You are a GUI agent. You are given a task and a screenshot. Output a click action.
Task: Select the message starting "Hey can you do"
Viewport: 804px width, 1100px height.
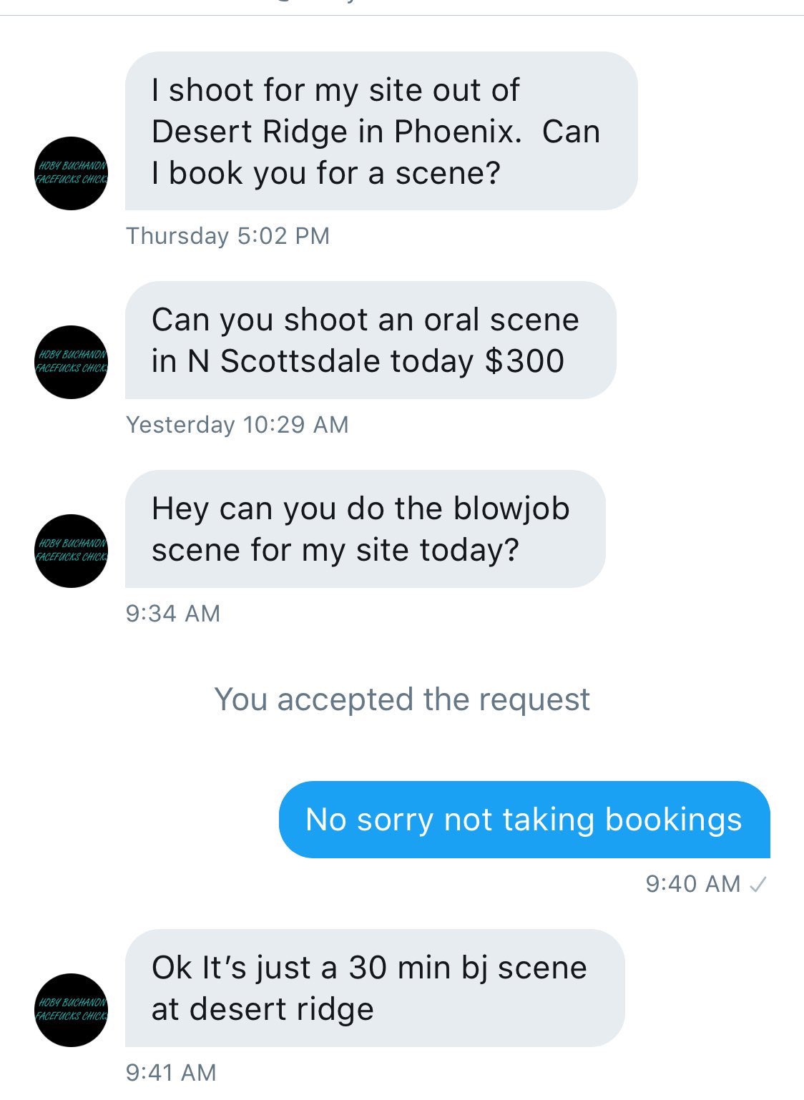click(365, 529)
